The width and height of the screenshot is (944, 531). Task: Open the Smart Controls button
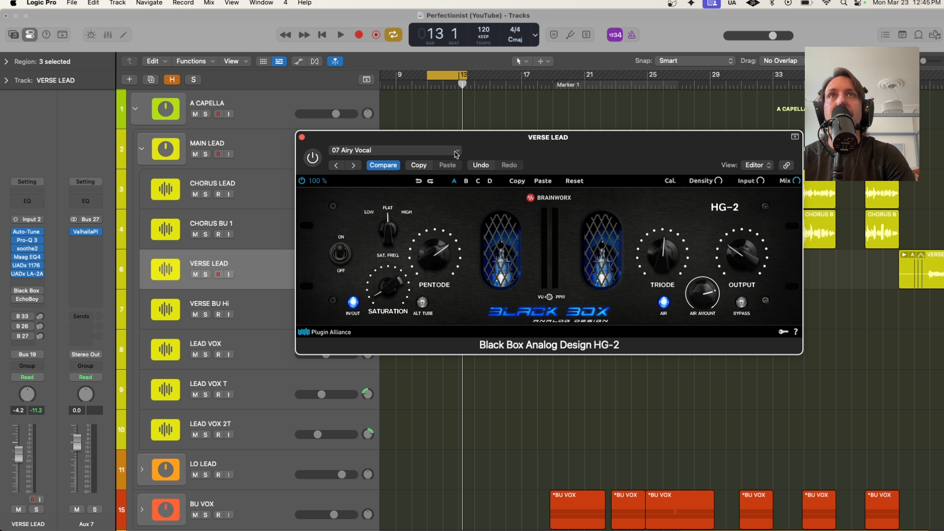[91, 35]
